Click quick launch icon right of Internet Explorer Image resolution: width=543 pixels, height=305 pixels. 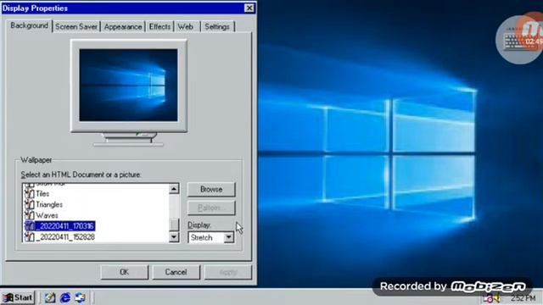[80, 297]
